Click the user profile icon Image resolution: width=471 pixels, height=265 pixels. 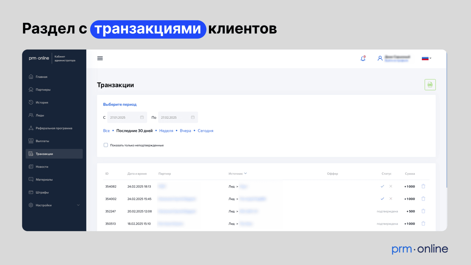pyautogui.click(x=380, y=58)
